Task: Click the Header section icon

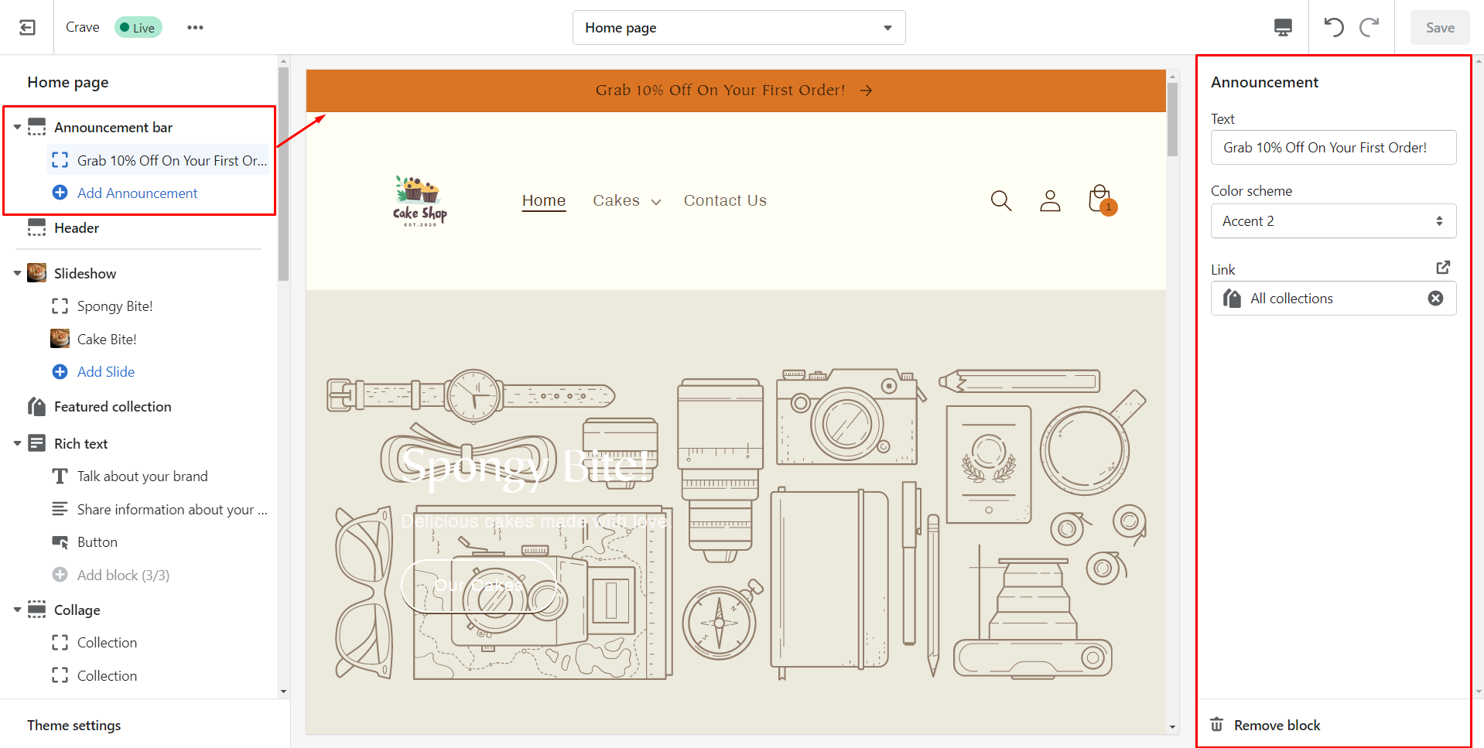Action: coord(36,227)
